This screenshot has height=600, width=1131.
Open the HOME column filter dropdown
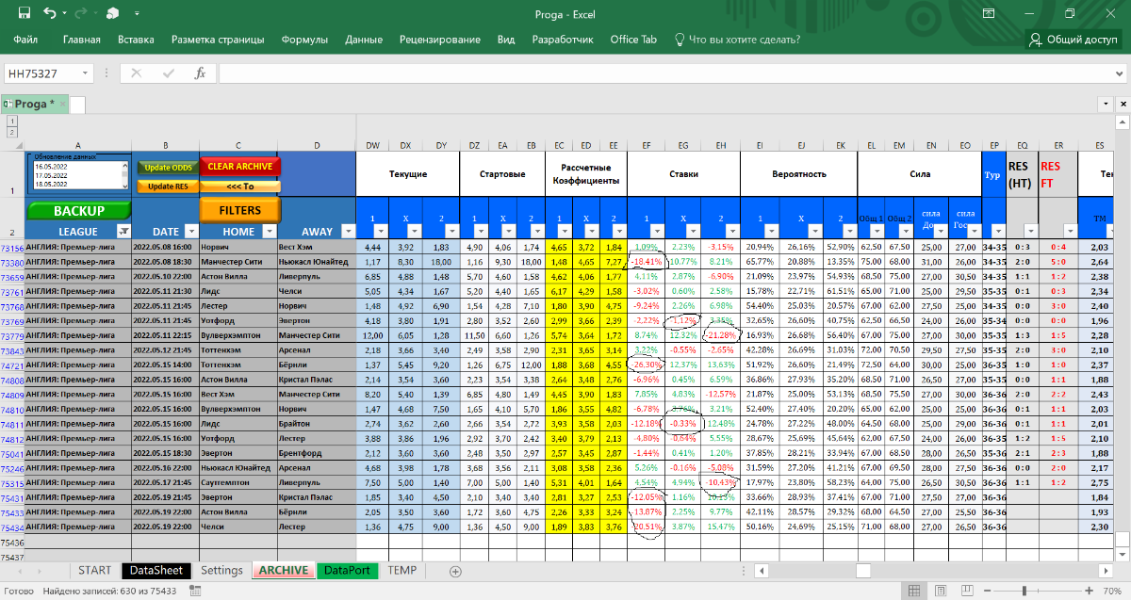pos(269,231)
